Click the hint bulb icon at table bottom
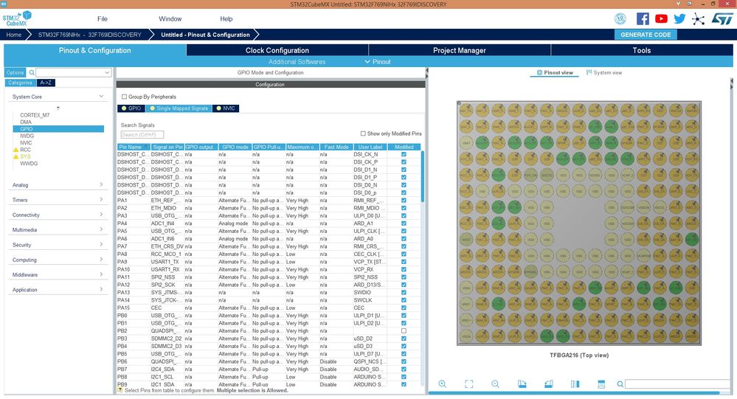Screen dimensions: 737x399 pyautogui.click(x=120, y=390)
